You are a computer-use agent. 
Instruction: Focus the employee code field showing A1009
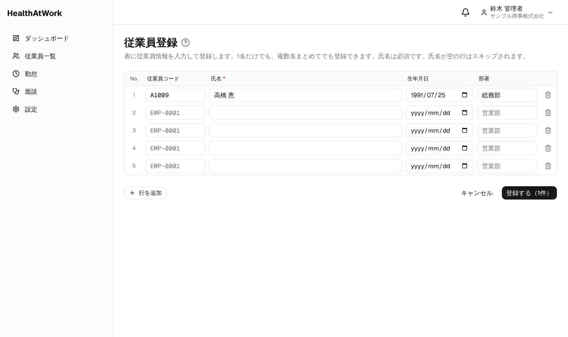(175, 95)
